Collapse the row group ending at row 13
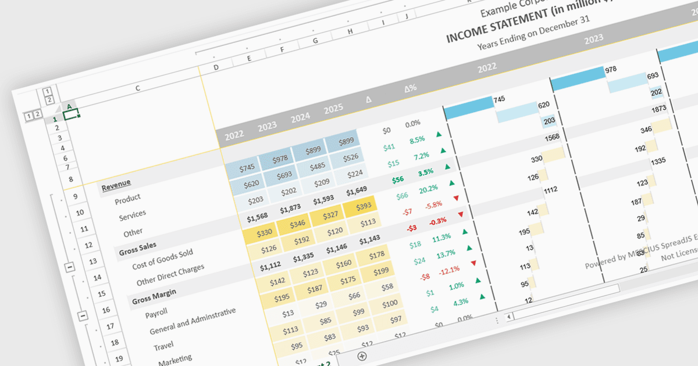The image size is (698, 366). point(70,267)
